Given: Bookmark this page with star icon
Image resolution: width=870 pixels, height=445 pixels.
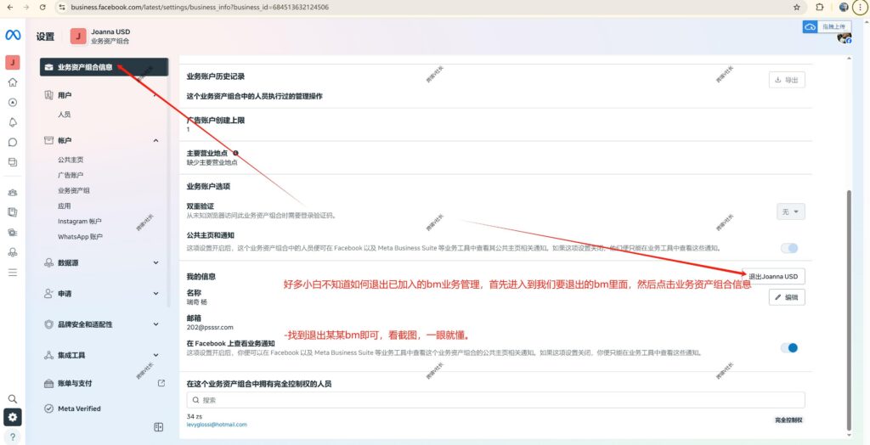Looking at the screenshot, I should [x=797, y=7].
